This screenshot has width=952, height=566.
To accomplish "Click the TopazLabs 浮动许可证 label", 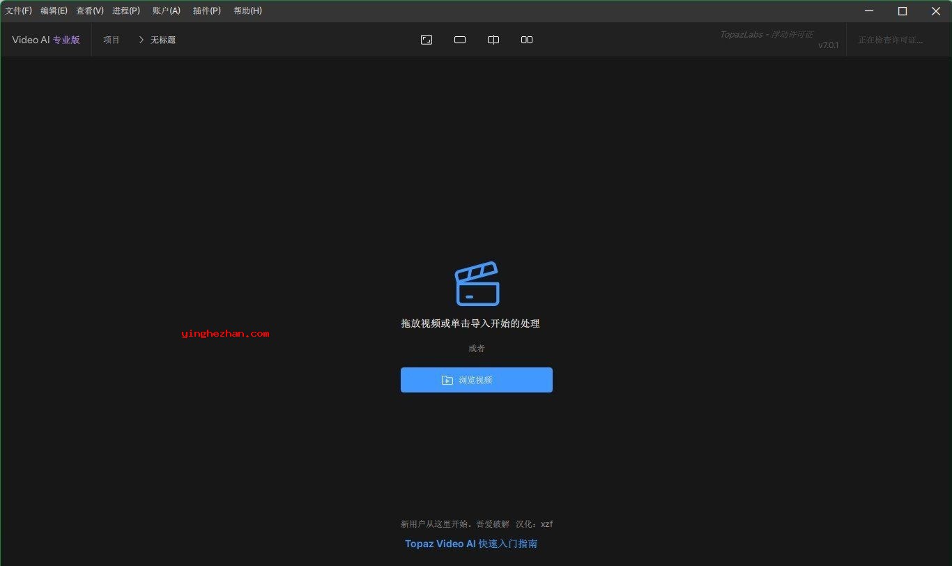I will [x=767, y=34].
